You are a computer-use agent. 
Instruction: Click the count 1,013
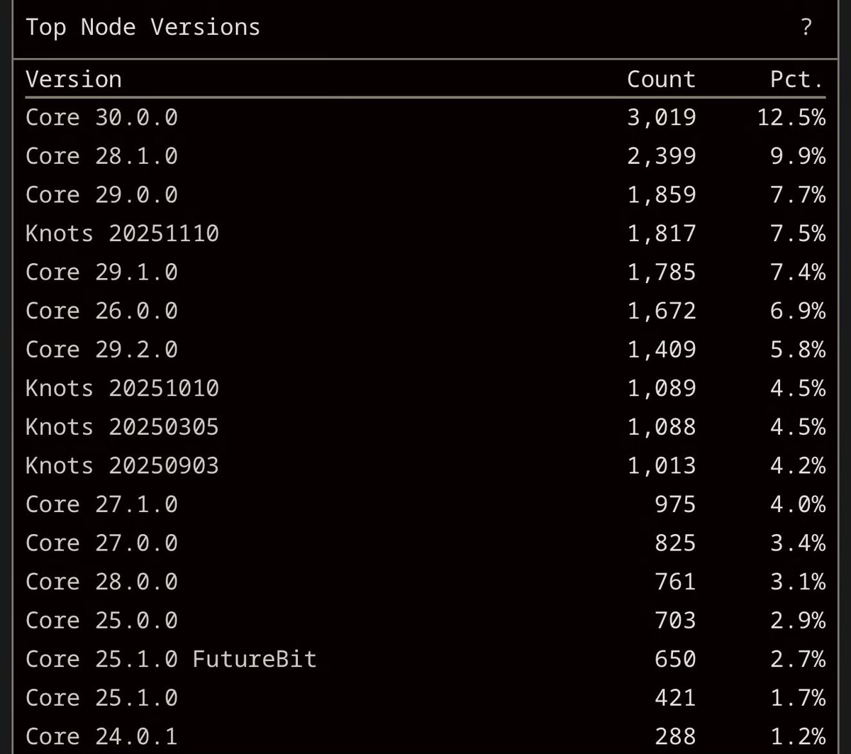[661, 465]
